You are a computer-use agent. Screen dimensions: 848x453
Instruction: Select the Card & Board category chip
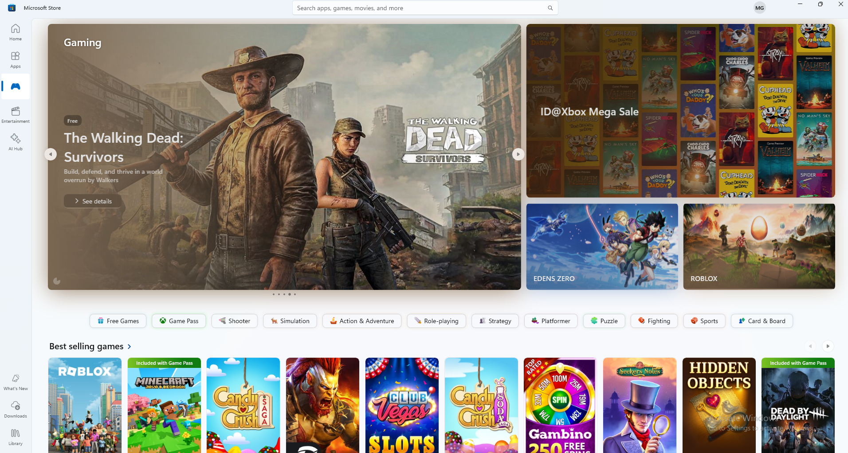[762, 321]
